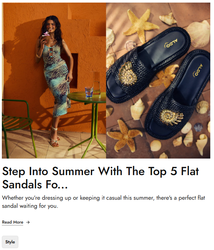The height and width of the screenshot is (250, 214).
Task: Click the gold ALDO logo on upper sandal
Action: click(x=171, y=43)
